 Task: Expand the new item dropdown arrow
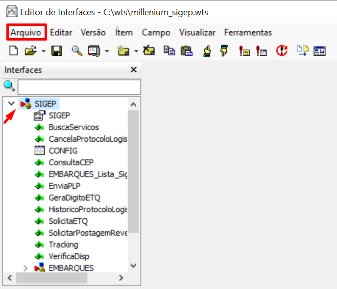pyautogui.click(x=136, y=51)
